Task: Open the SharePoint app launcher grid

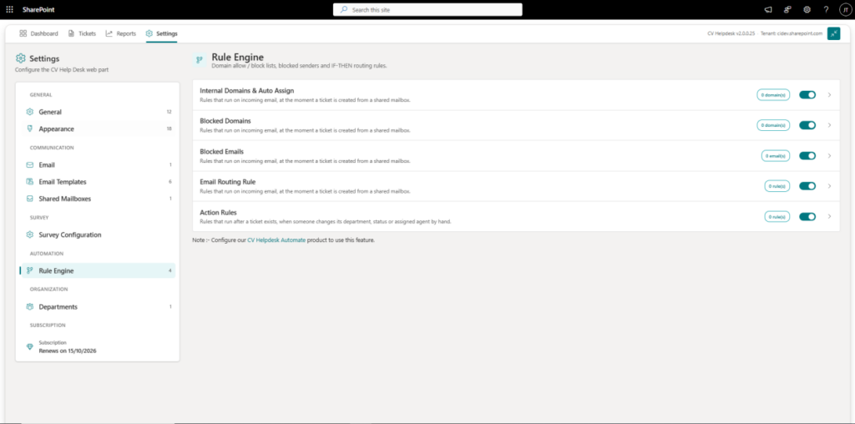Action: 9,9
